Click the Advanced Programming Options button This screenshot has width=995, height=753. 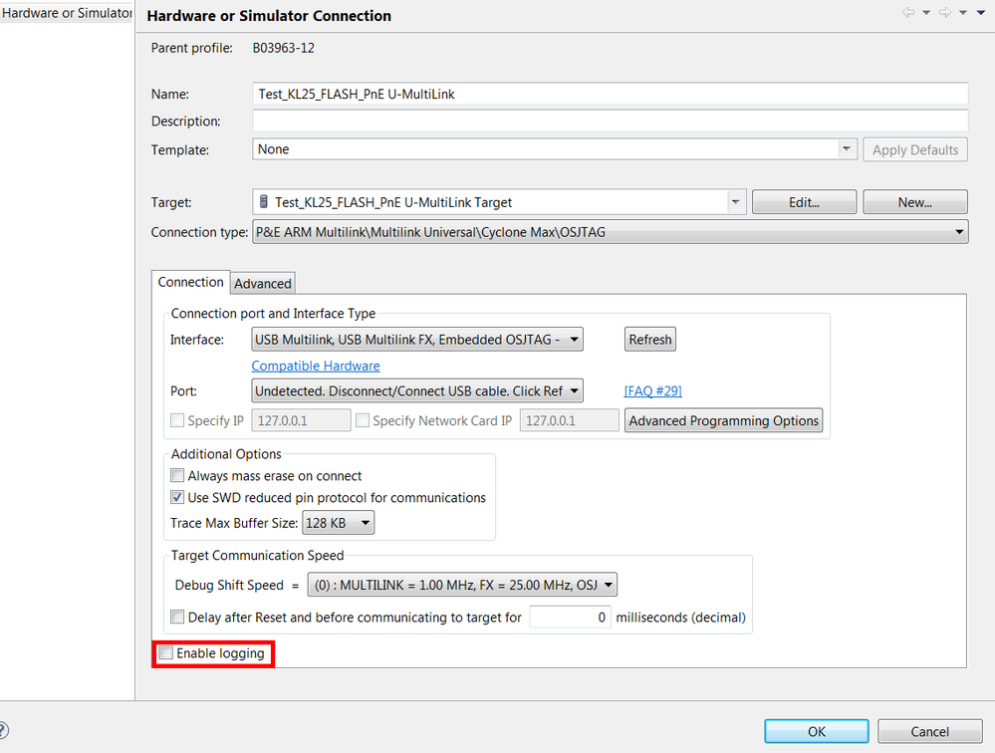point(723,421)
